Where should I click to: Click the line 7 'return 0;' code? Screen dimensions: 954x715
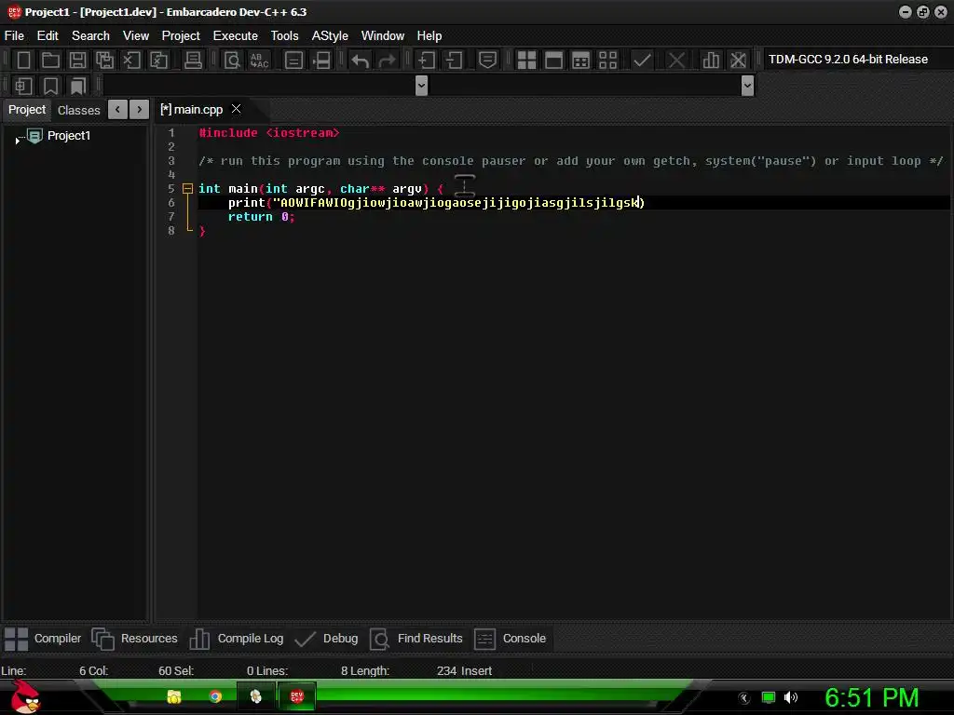(x=262, y=216)
